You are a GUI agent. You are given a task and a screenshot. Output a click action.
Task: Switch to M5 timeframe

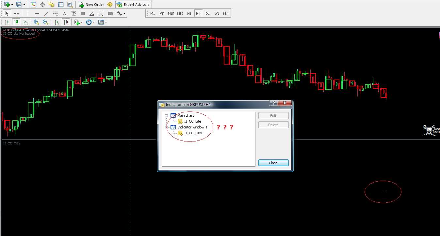pos(162,13)
